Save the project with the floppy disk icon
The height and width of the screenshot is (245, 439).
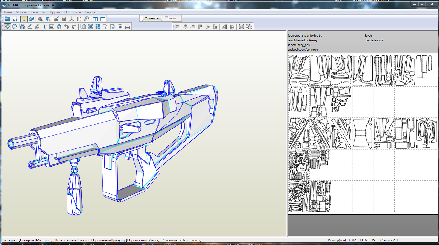[15, 19]
